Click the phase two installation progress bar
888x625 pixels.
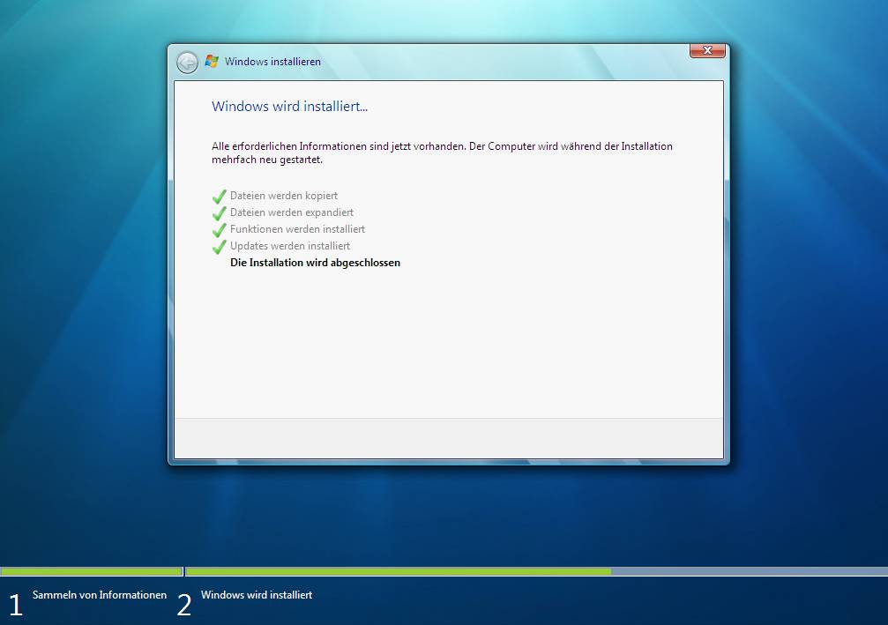537,571
